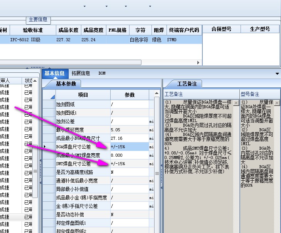Click the 合拼型号 column header

point(222,29)
